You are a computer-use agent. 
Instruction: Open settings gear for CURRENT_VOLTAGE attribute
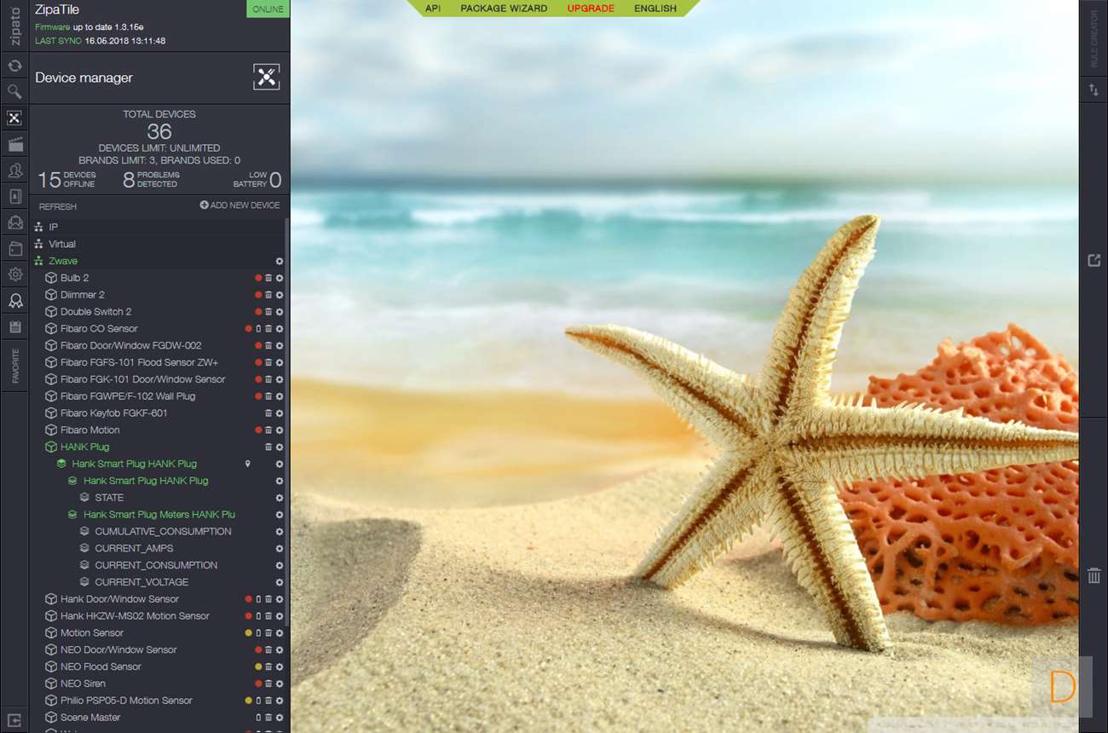280,582
